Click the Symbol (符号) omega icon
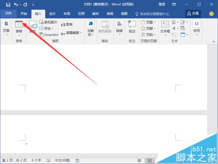Image resolution: width=218 pixels, height=164 pixels. click(197, 23)
